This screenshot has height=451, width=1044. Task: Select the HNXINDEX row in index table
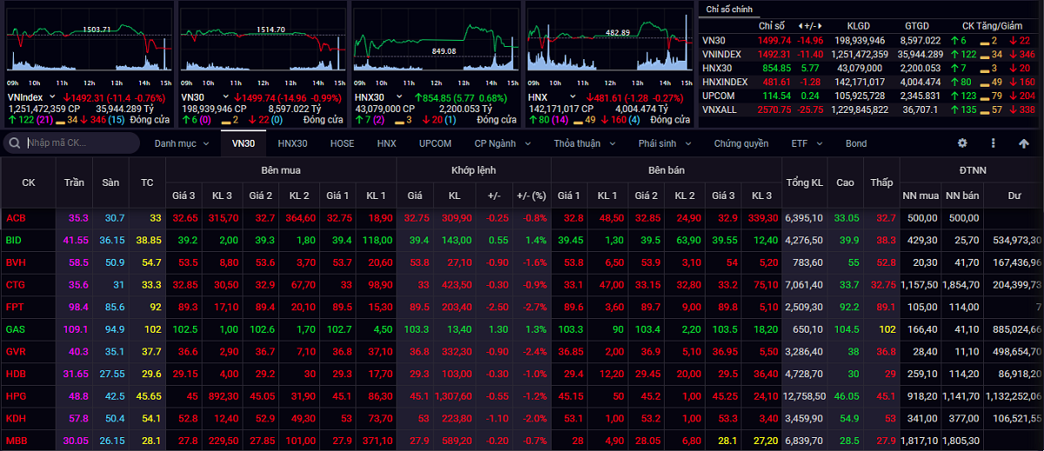point(870,82)
